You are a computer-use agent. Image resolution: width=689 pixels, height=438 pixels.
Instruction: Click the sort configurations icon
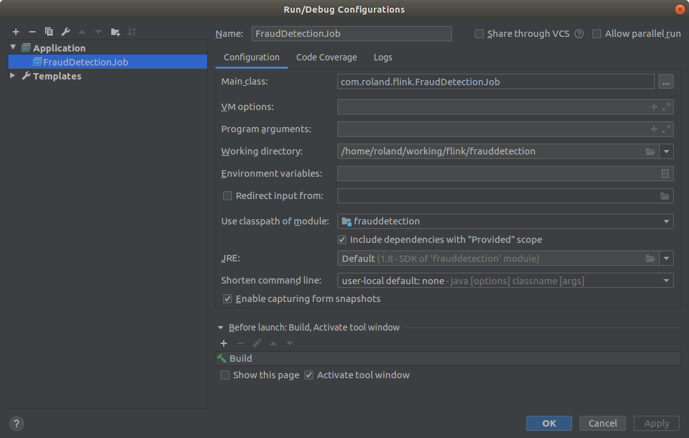click(132, 32)
